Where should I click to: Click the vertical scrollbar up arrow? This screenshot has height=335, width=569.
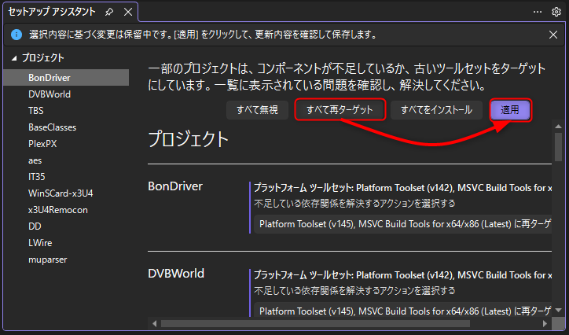(557, 126)
